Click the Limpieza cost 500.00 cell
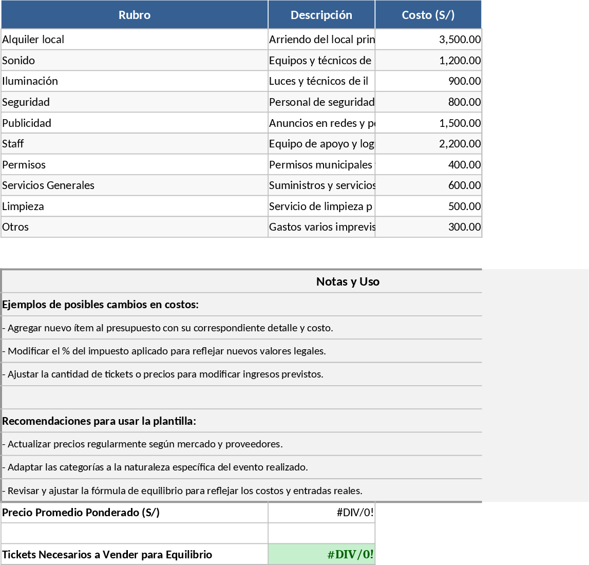 click(x=428, y=206)
